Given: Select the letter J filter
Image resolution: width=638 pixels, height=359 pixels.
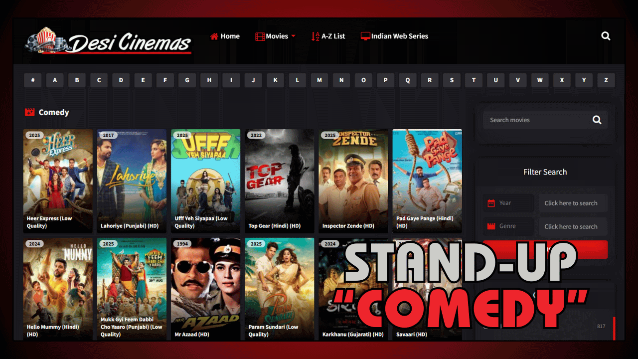Looking at the screenshot, I should point(253,80).
